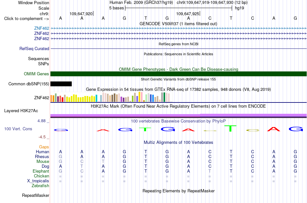Open 'Multiz Alignments of 100 Vertebrates' track title

tap(178, 143)
